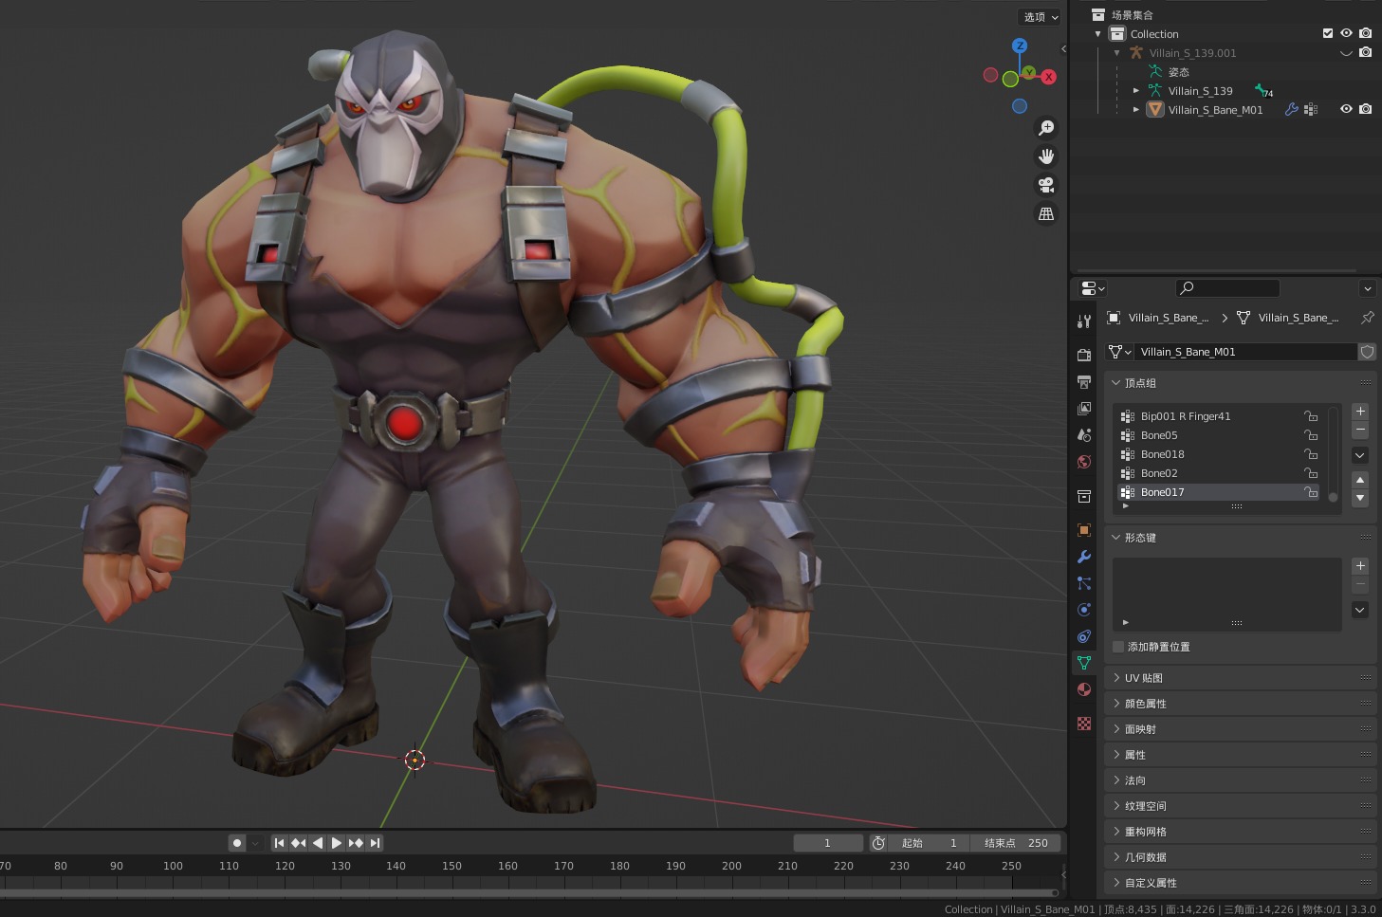The width and height of the screenshot is (1382, 917).
Task: Expand the 几何数据 panel
Action: coord(1116,857)
